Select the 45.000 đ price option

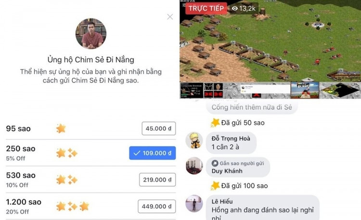coord(159,129)
